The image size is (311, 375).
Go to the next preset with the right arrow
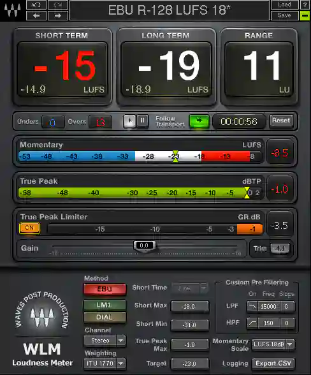point(58,15)
